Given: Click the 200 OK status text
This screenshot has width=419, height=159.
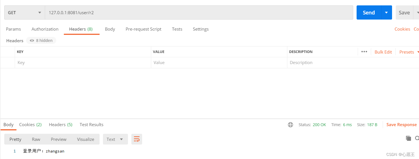Looking at the screenshot, I should pyautogui.click(x=319, y=125).
